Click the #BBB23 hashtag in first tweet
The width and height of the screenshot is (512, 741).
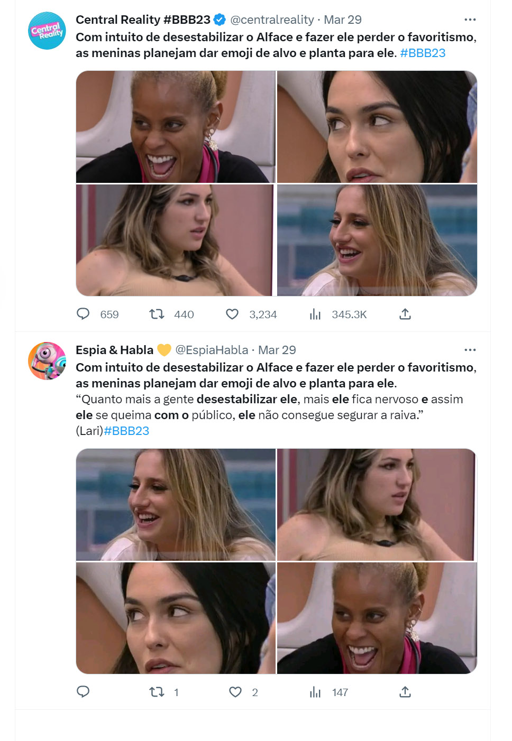[x=423, y=53]
